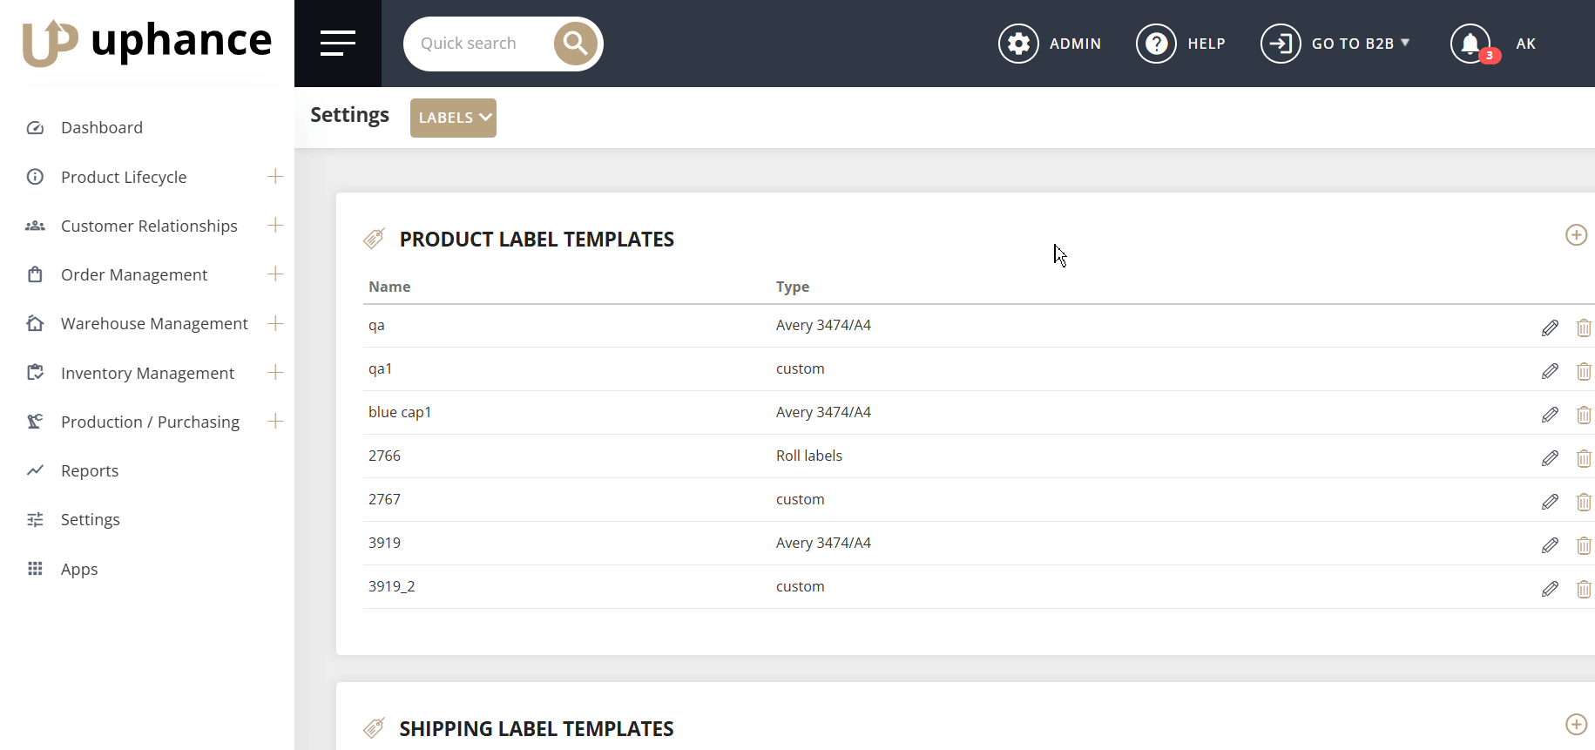
Task: Open Dashboard from the sidebar
Action: pos(102,128)
